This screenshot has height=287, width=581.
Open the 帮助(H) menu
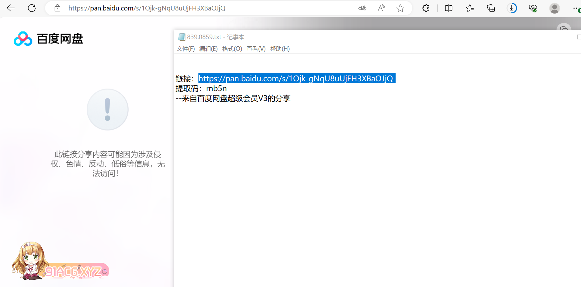coord(280,49)
